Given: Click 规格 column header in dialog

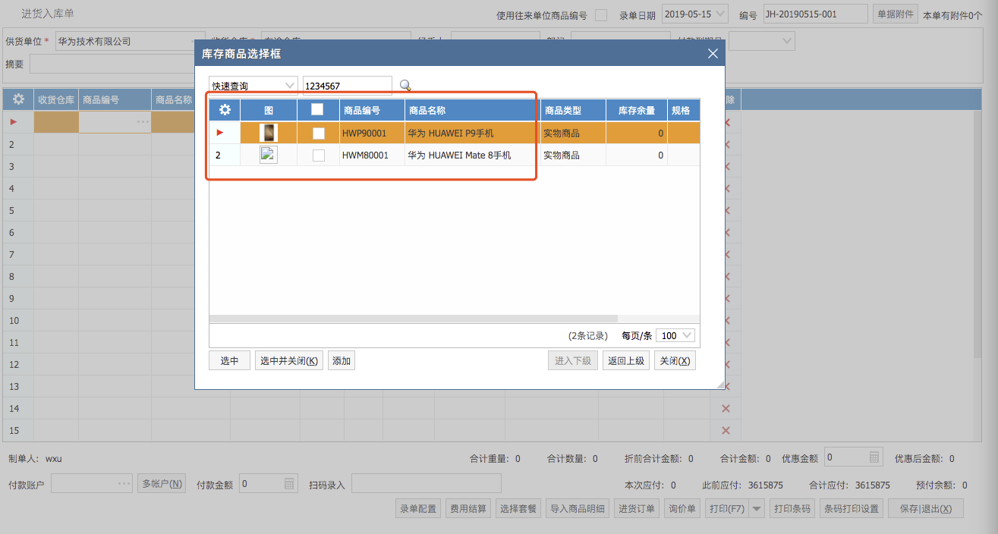Looking at the screenshot, I should (x=683, y=110).
